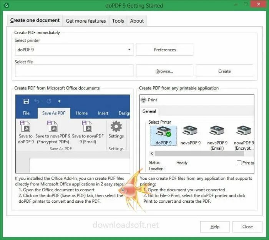Click the Insert ribbon tab
The image size is (269, 240).
tap(103, 113)
